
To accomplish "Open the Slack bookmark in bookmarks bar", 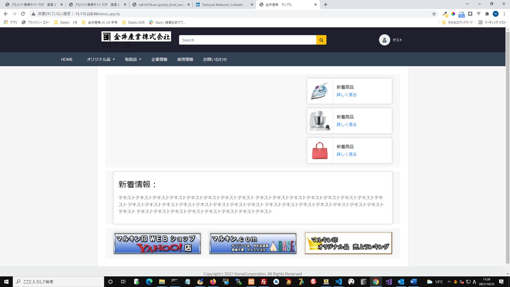I will click(x=167, y=23).
